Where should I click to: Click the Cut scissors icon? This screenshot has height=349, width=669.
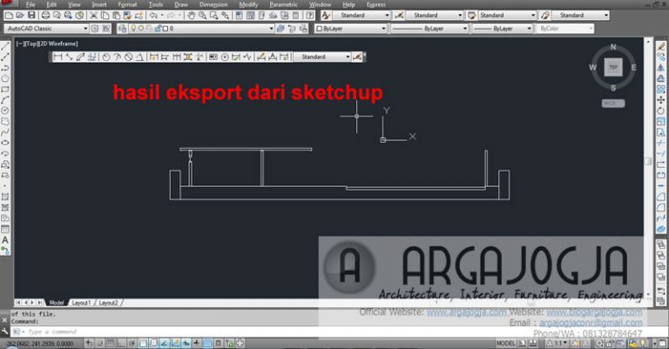click(x=93, y=16)
